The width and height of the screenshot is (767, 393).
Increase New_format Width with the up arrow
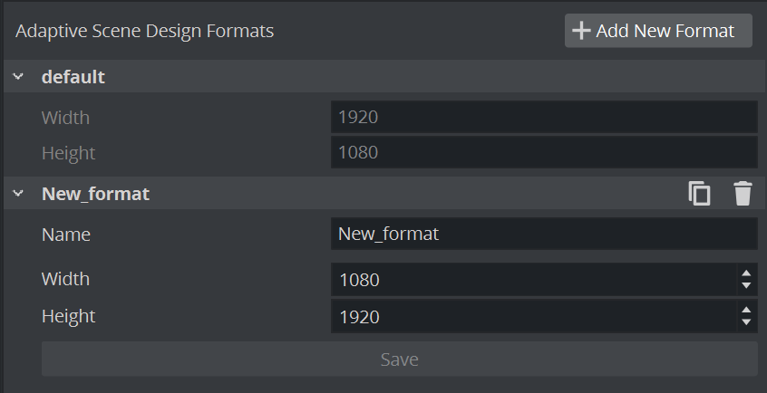pos(746,273)
